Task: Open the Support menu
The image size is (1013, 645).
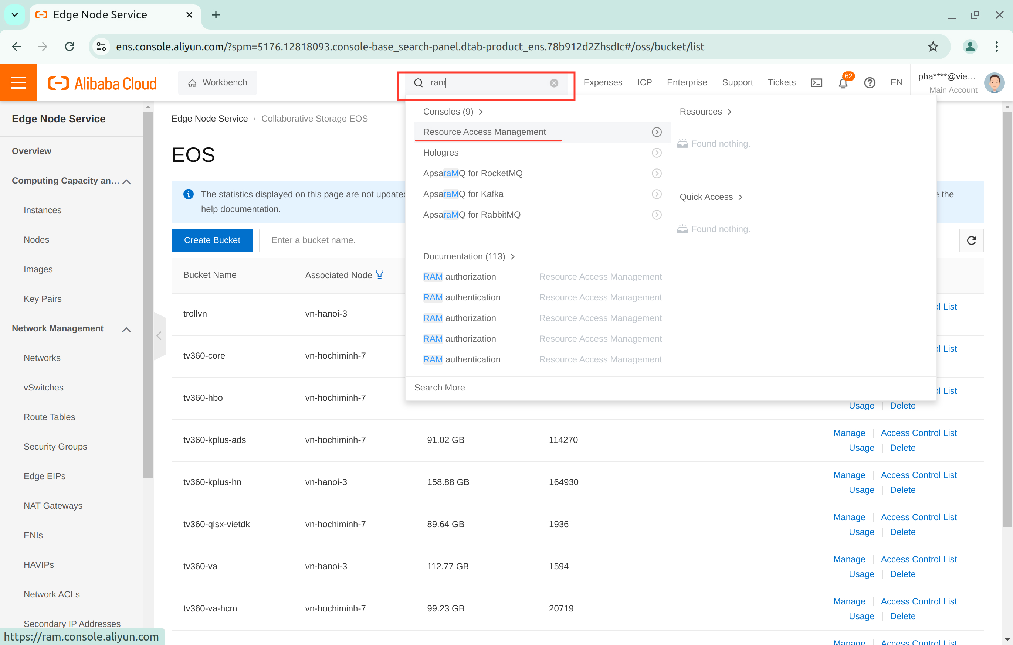Action: tap(737, 83)
